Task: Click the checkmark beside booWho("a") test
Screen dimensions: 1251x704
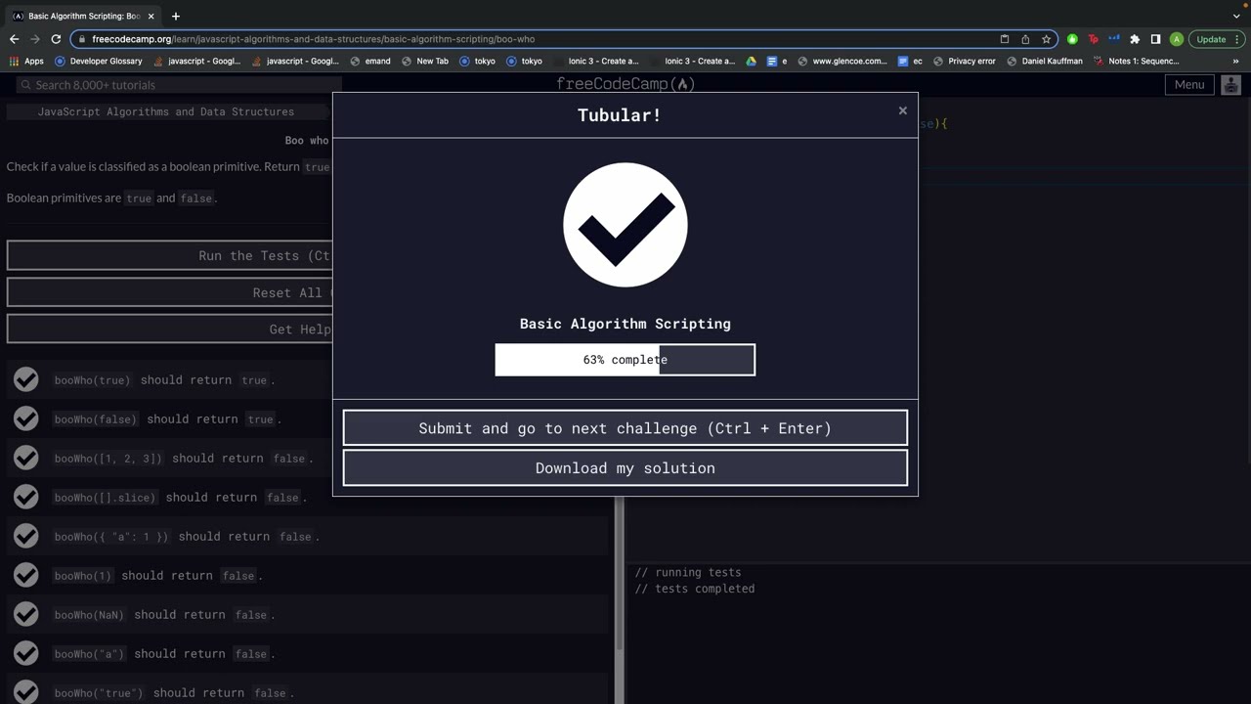Action: (26, 653)
